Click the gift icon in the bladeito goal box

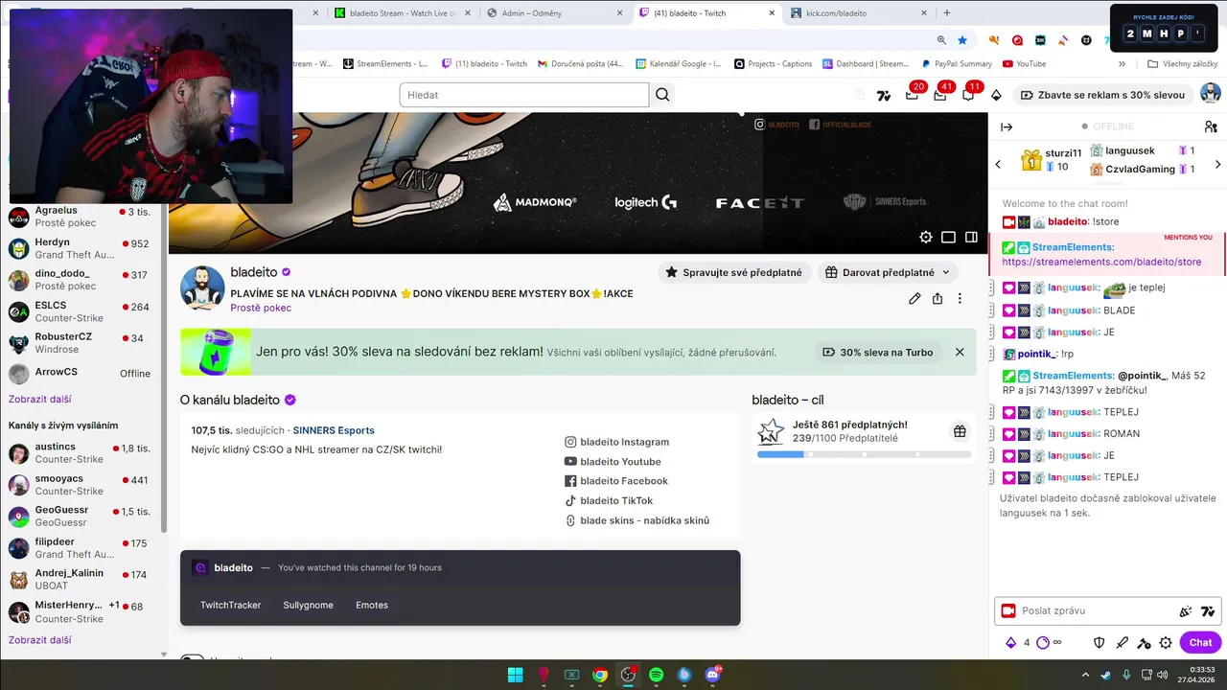point(960,431)
